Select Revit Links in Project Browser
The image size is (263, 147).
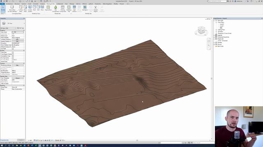[220, 46]
